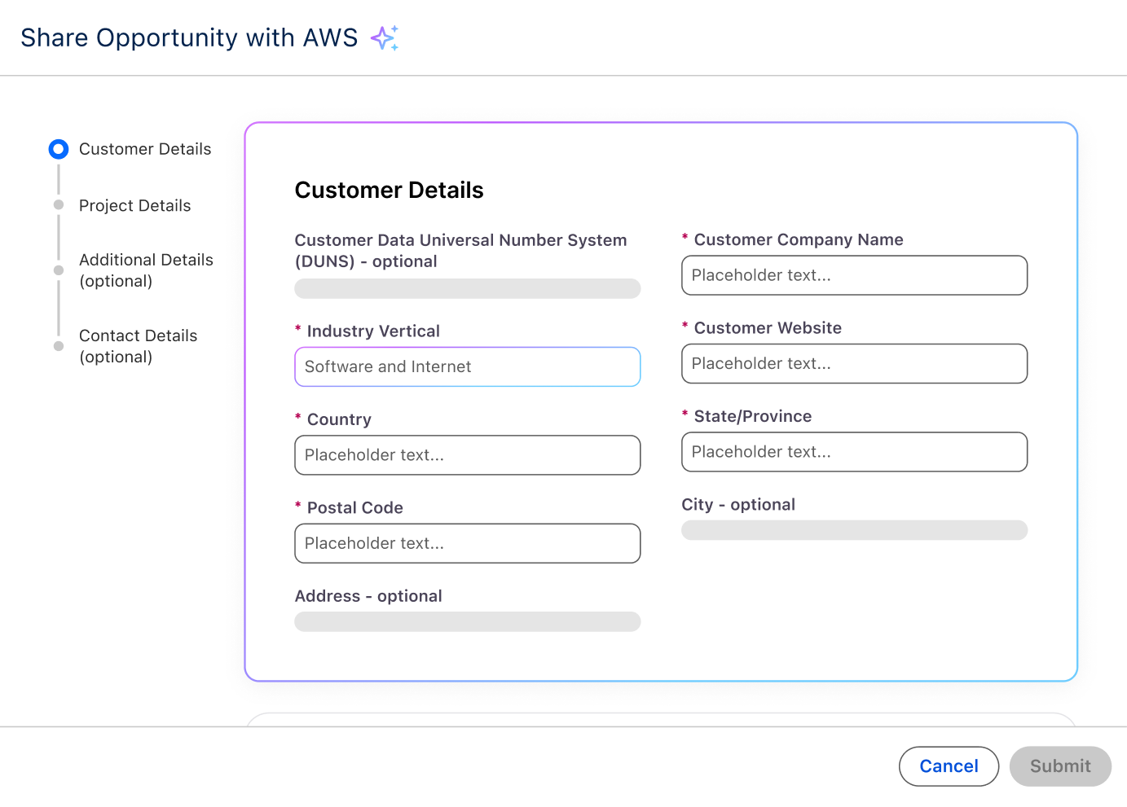Click the AI sparkles icon beside the title
1127x807 pixels.
(x=385, y=37)
